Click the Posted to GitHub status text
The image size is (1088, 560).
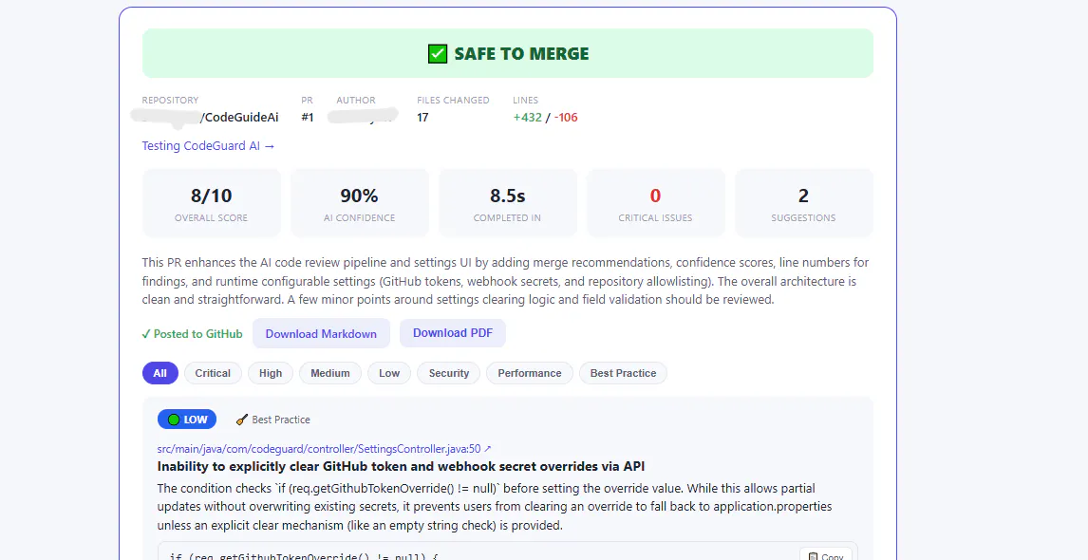[x=192, y=334]
